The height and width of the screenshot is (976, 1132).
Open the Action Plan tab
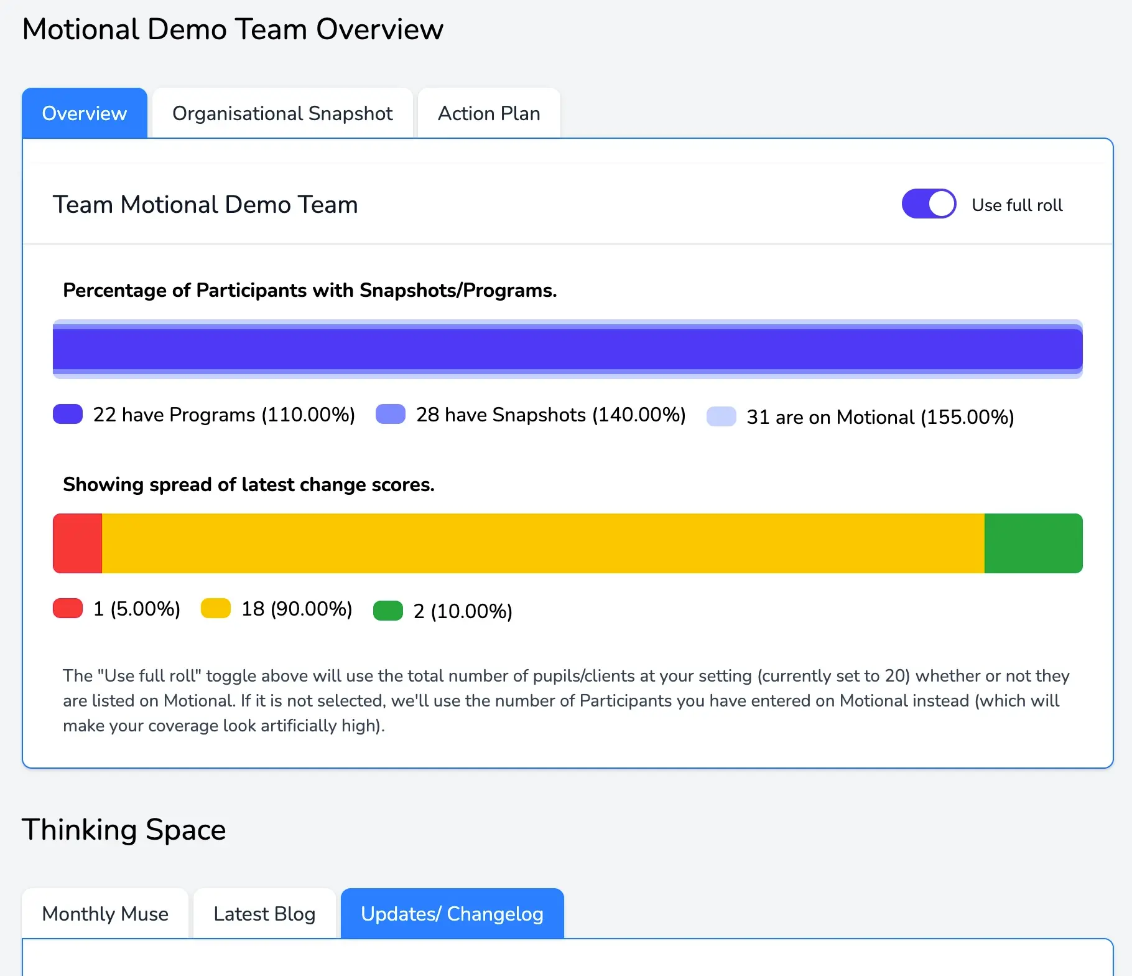(489, 113)
